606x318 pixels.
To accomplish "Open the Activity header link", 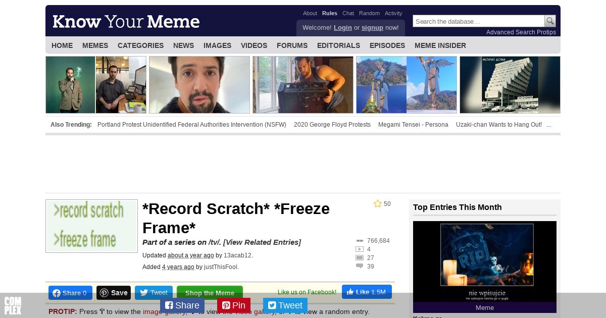I will tap(393, 13).
